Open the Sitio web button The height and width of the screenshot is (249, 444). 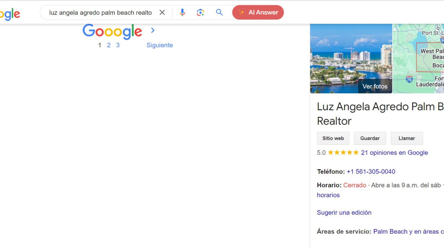(x=333, y=138)
